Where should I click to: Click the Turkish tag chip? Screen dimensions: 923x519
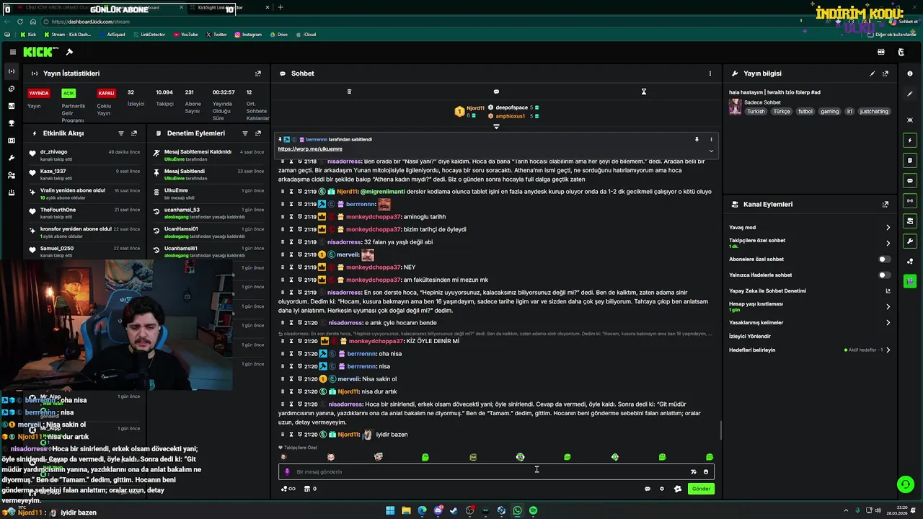756,112
